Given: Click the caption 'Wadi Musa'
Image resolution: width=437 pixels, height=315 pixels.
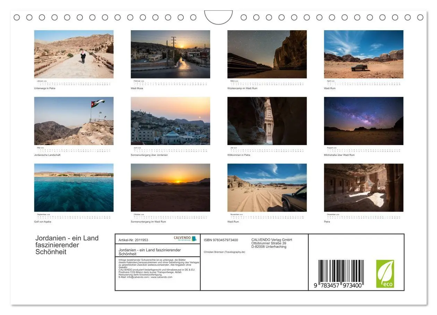Looking at the screenshot, I should [x=137, y=88].
